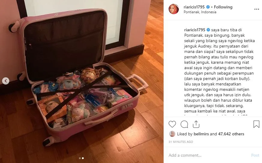Click riaricis1795 username in the caption
The image size is (262, 163).
tap(195, 30)
